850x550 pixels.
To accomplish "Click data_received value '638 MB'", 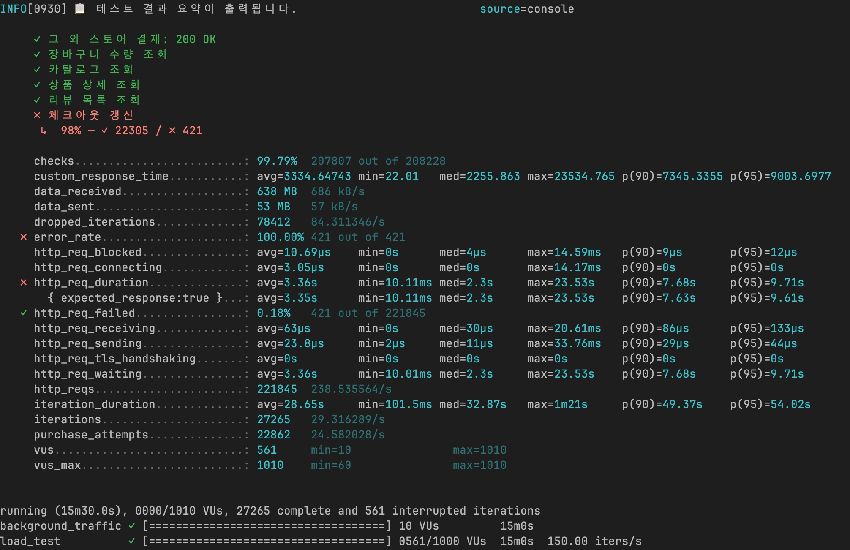I will pyautogui.click(x=277, y=191).
